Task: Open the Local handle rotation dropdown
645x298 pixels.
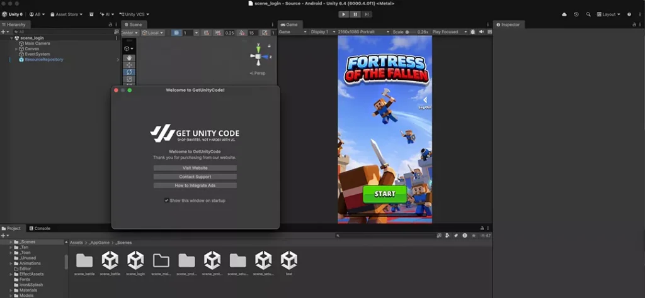Action: click(153, 33)
